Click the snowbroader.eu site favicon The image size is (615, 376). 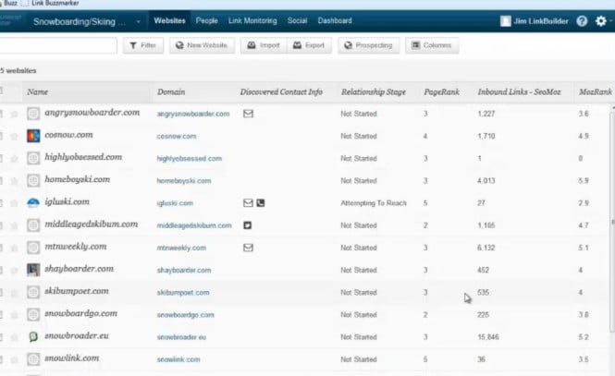(33, 336)
